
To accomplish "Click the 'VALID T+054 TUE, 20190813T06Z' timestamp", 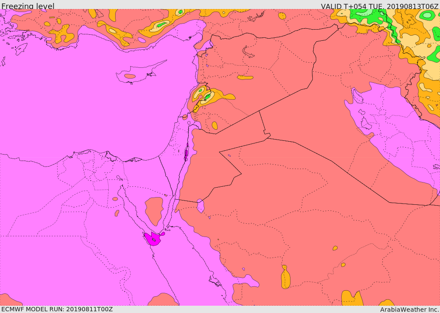I will [x=379, y=6].
